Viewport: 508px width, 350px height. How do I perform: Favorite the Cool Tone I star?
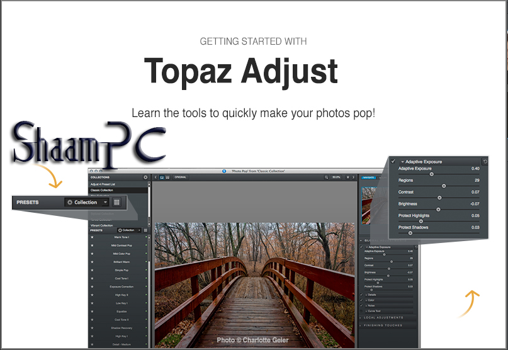point(92,278)
